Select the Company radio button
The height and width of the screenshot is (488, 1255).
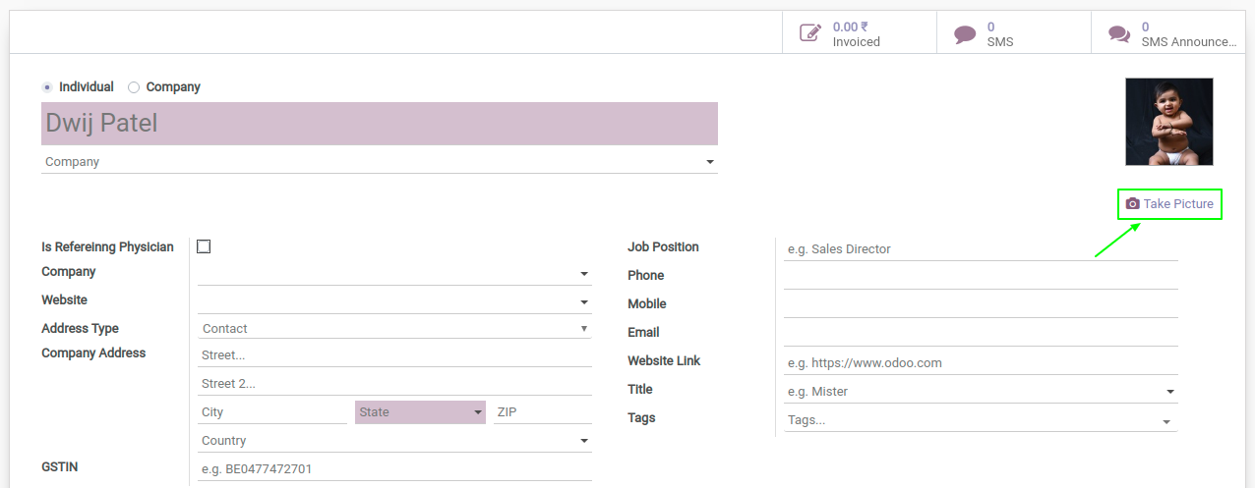134,87
